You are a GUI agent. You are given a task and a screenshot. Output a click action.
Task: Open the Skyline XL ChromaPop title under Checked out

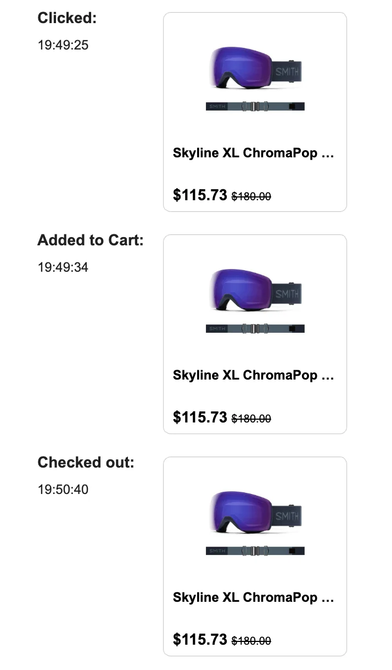pyautogui.click(x=253, y=597)
